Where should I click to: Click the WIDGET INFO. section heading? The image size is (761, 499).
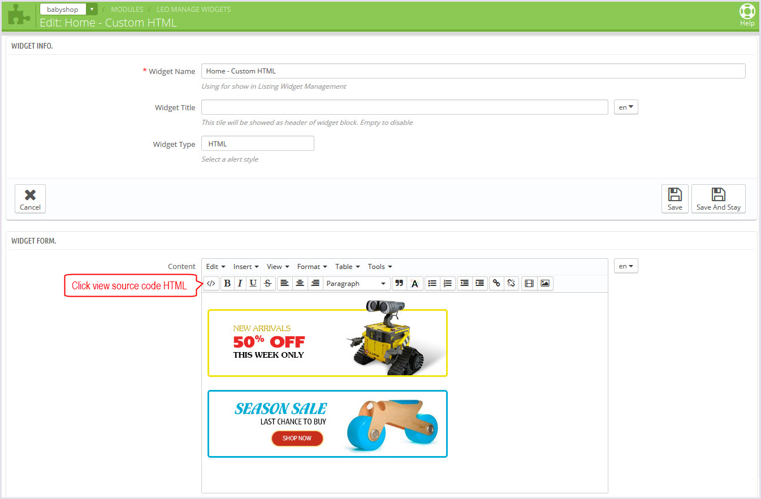(32, 46)
